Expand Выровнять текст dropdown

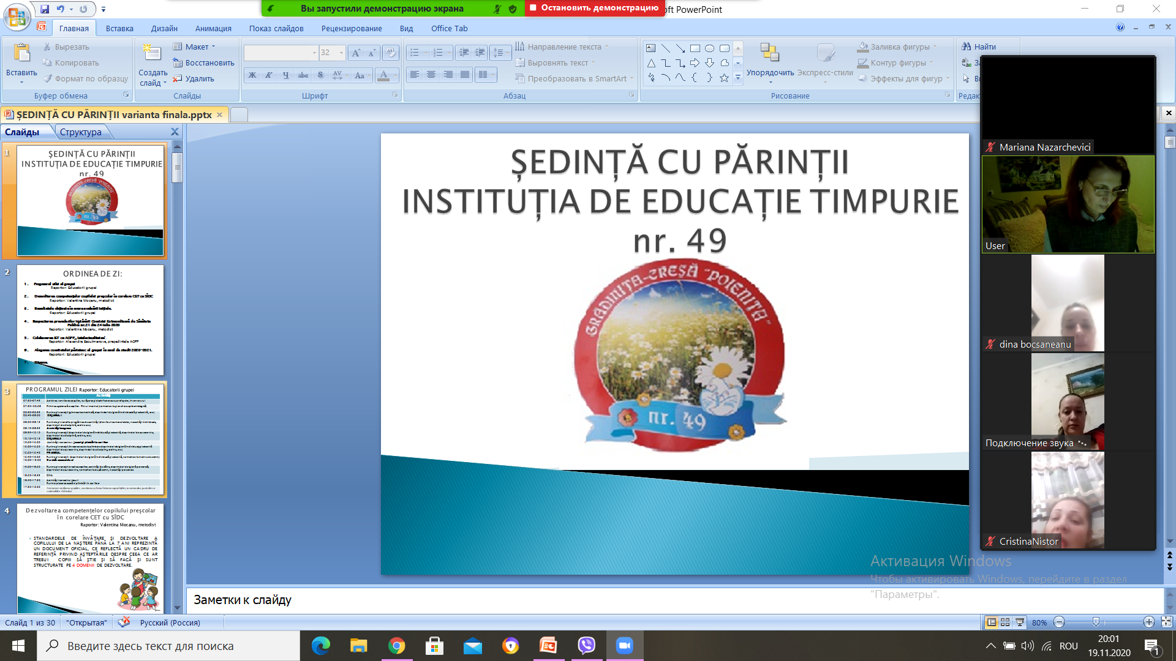[x=593, y=63]
